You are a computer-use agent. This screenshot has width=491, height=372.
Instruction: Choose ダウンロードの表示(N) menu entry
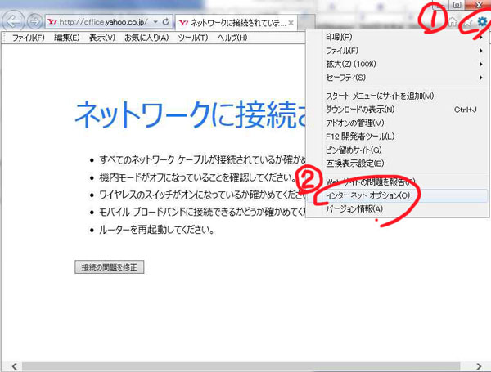pos(398,110)
